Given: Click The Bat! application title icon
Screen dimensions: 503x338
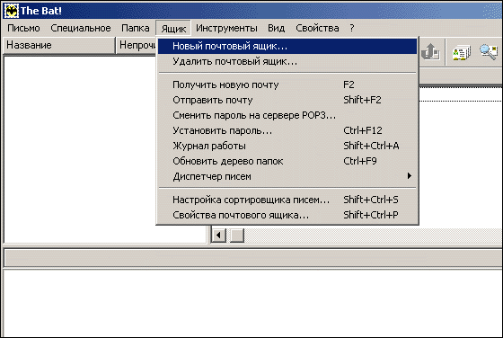Looking at the screenshot, I should [x=11, y=11].
